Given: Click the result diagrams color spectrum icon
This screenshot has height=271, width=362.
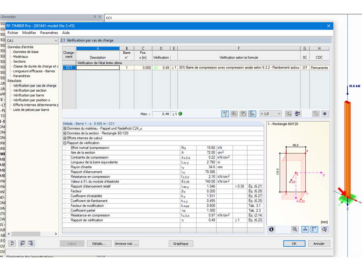Looking at the screenshot, I should (298, 114).
